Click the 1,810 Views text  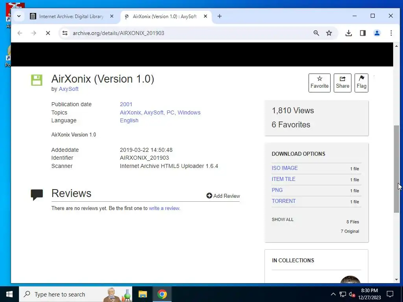[293, 110]
